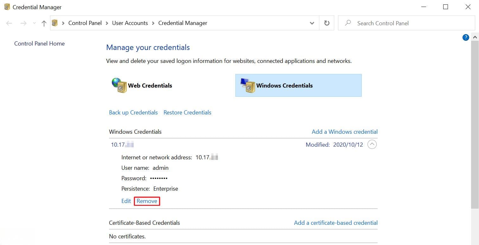The width and height of the screenshot is (479, 245).
Task: Click User Accounts in the breadcrumb
Action: click(130, 23)
